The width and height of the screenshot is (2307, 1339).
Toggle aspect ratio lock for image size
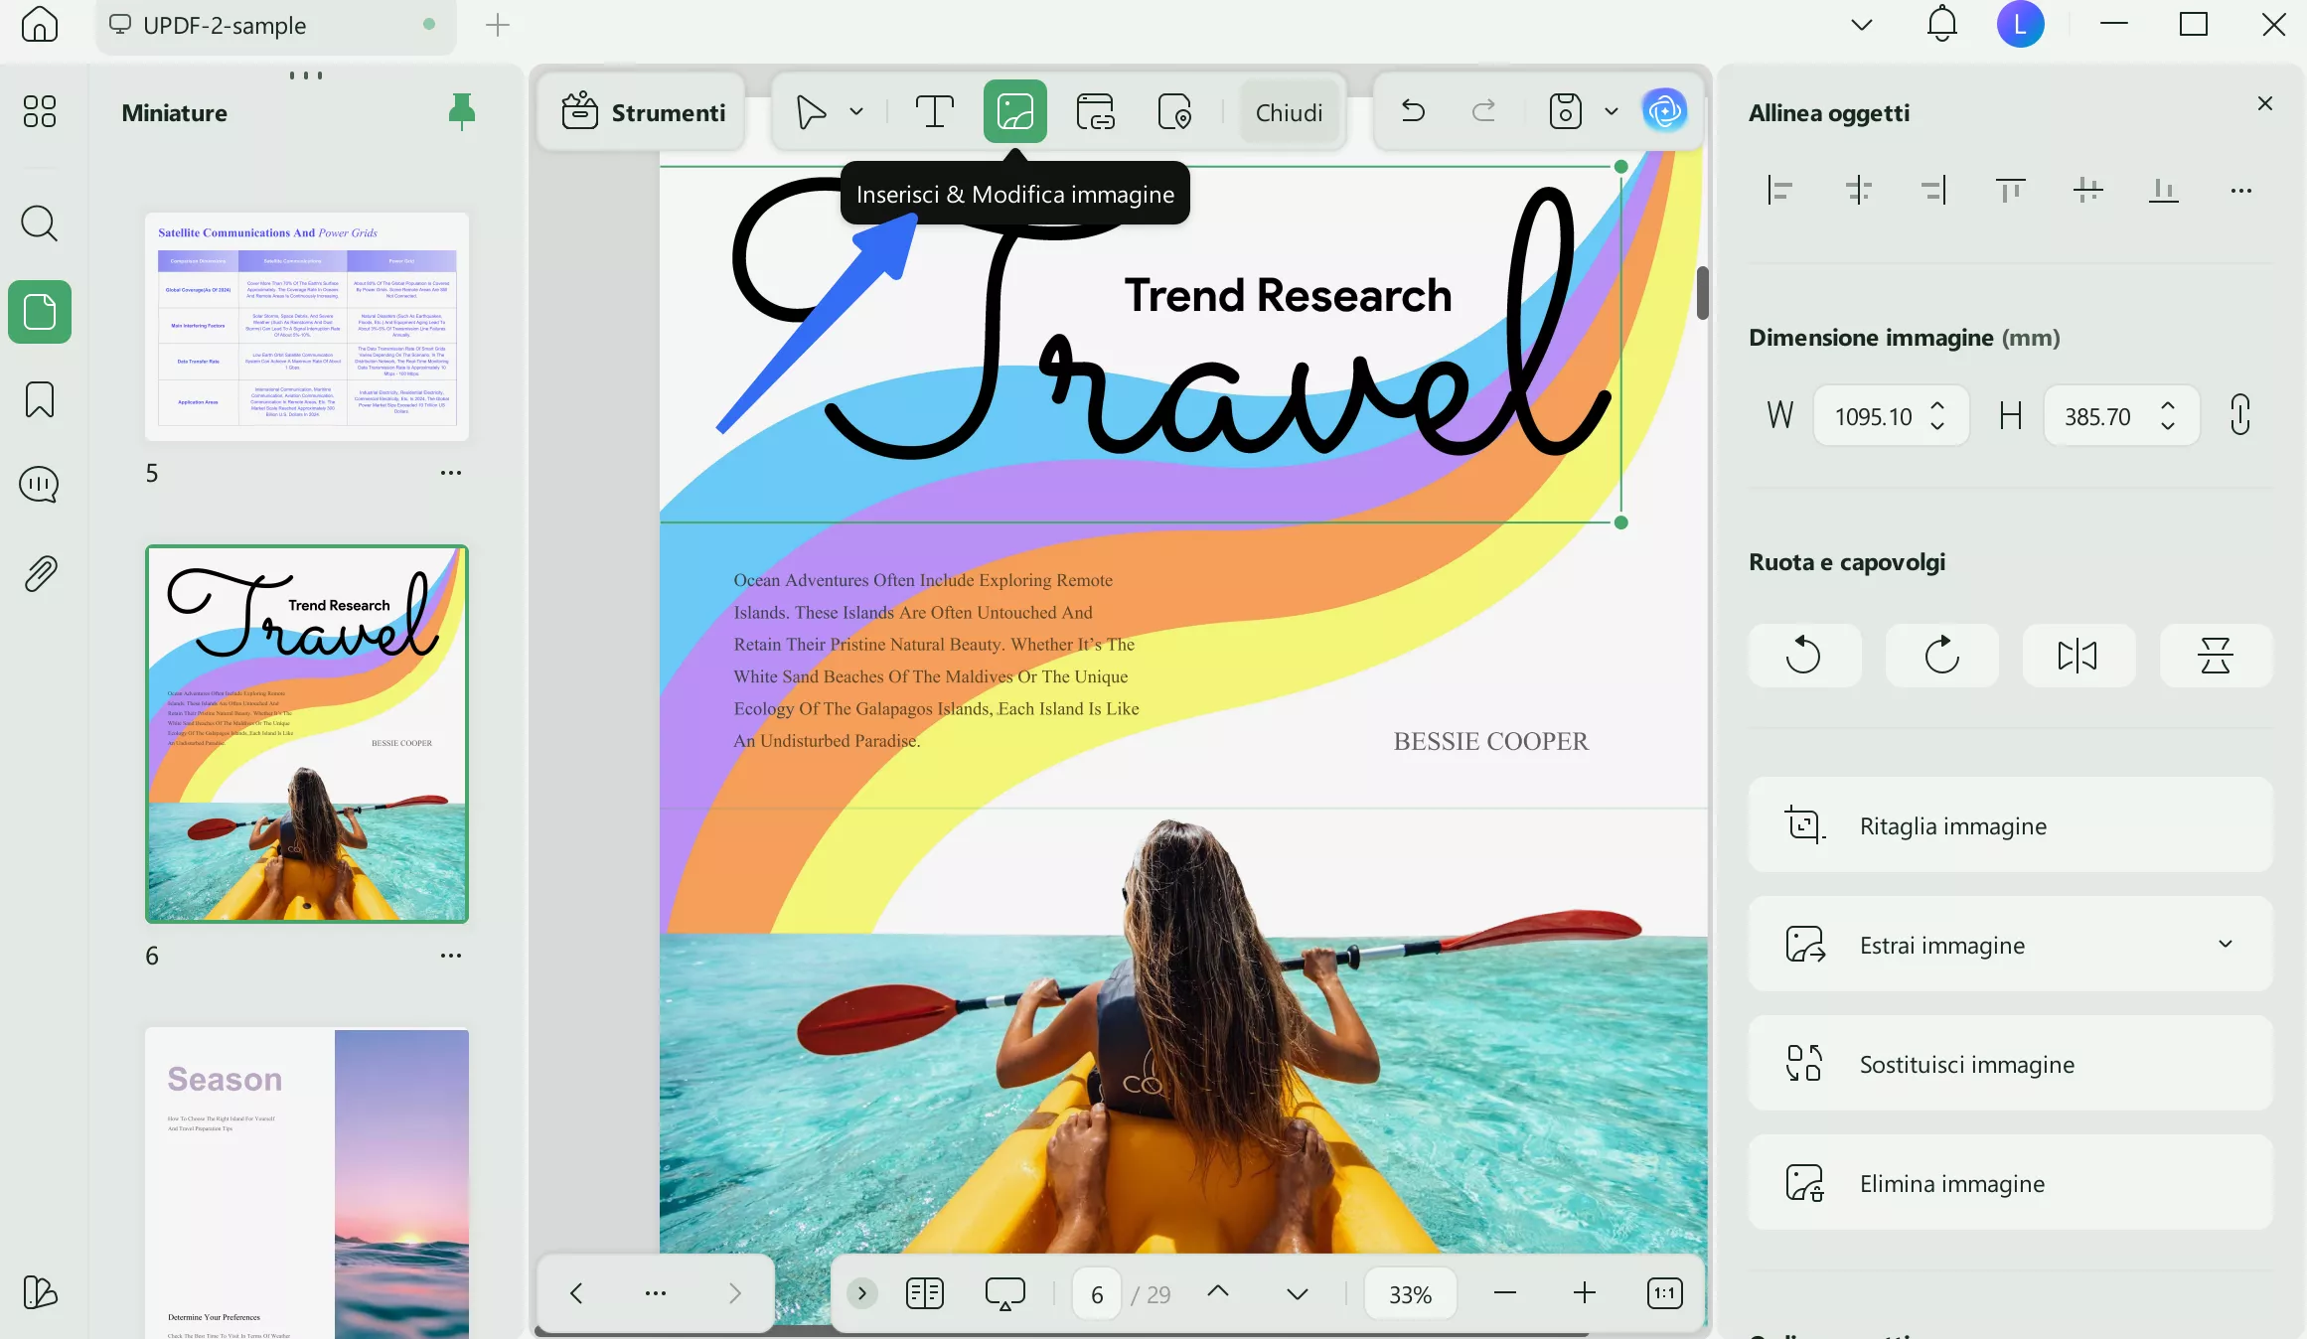tap(2239, 415)
